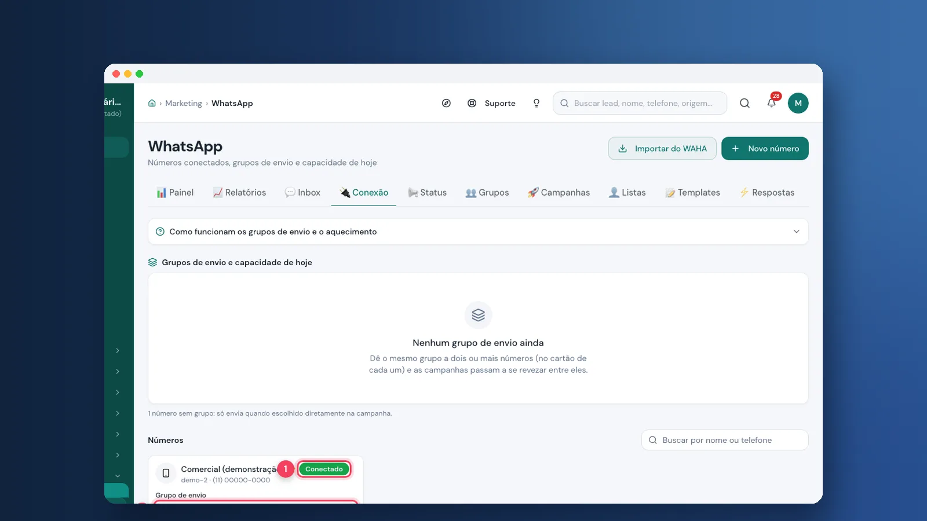Screen dimensions: 927x521
Task: Open the user avatar M menu
Action: [x=798, y=103]
